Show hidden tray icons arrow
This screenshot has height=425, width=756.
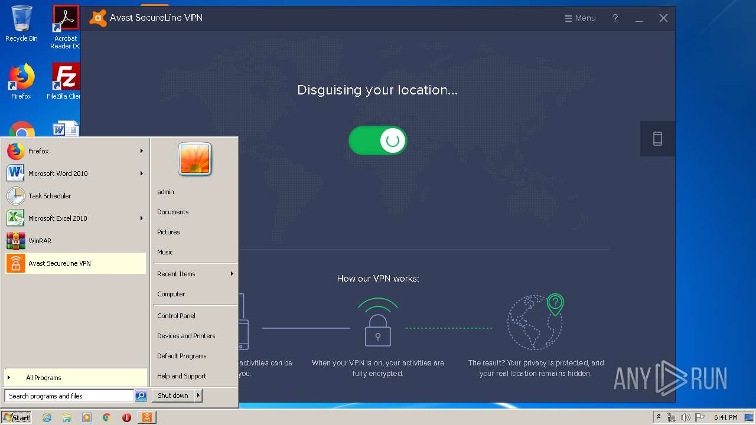coord(659,417)
